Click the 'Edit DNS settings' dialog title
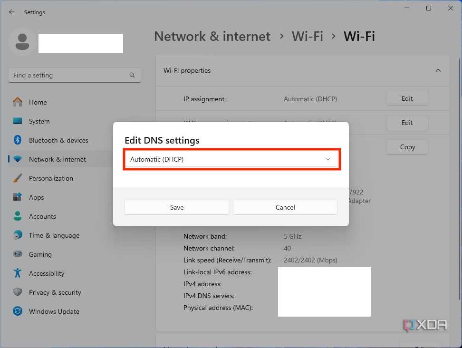The image size is (462, 348). (x=162, y=140)
